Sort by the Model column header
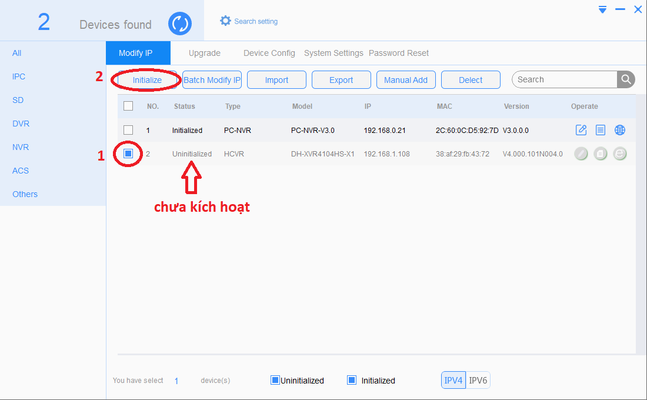647x400 pixels. [302, 106]
